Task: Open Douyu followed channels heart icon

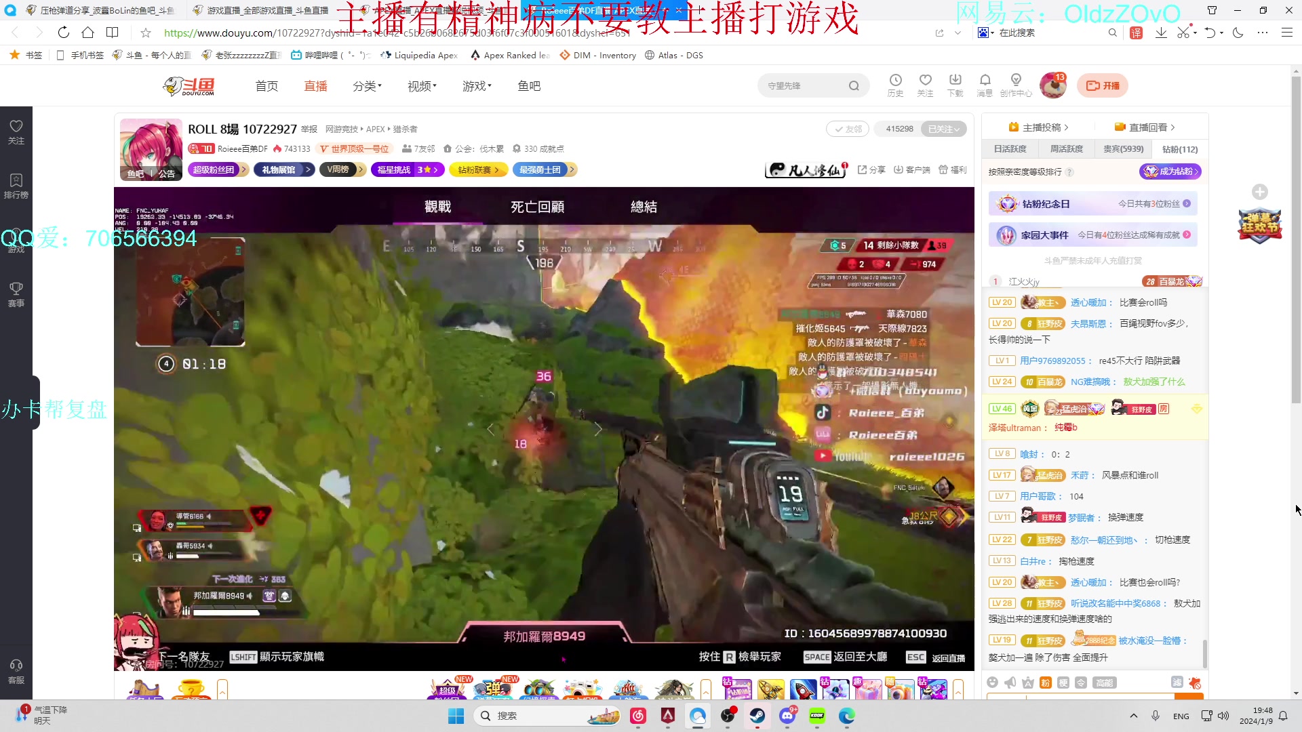Action: [925, 85]
